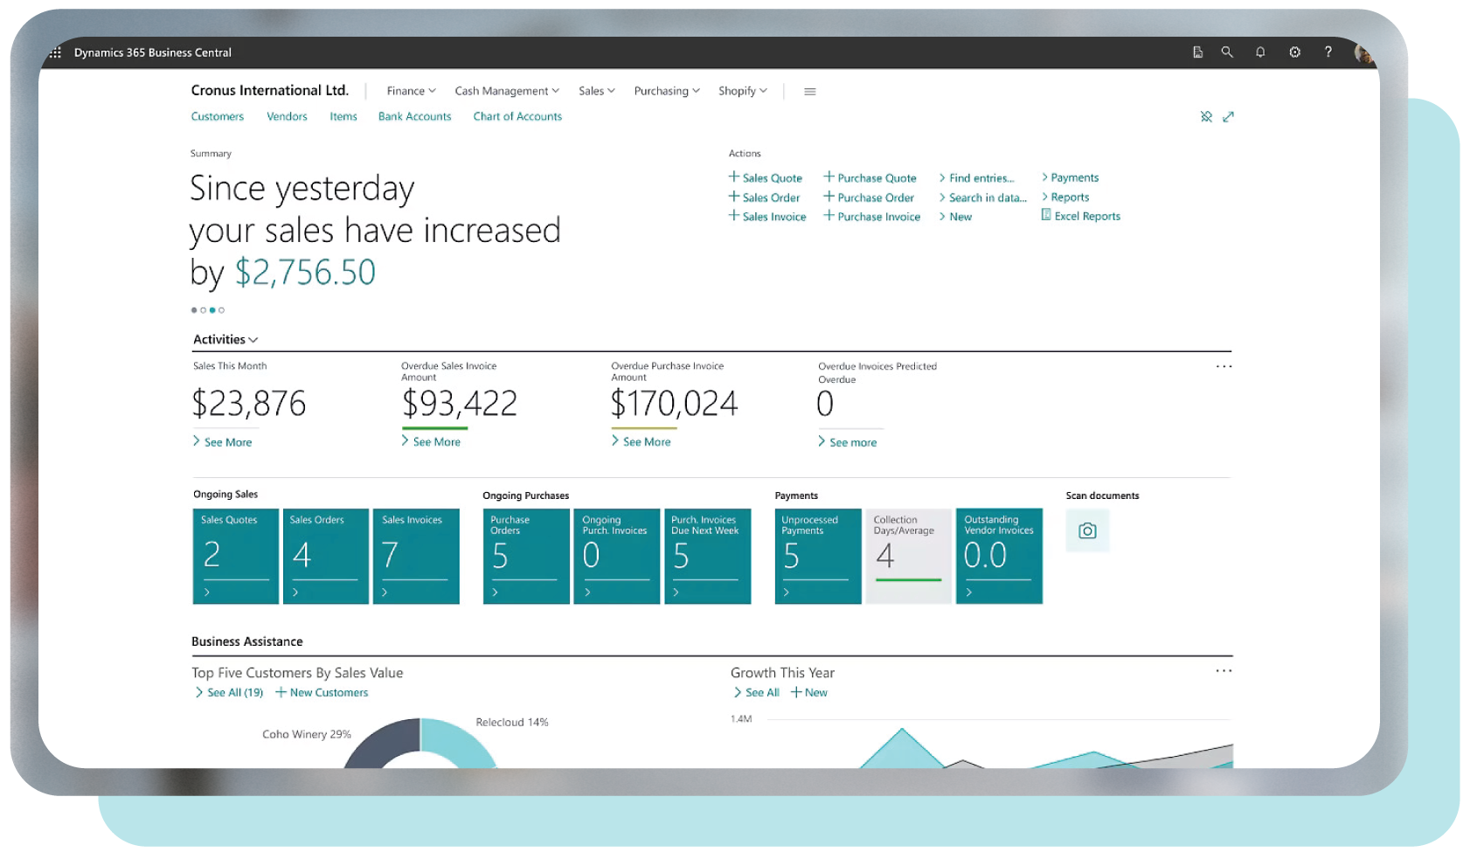The image size is (1484, 866).
Task: Create a new Sales Invoice
Action: (x=767, y=217)
